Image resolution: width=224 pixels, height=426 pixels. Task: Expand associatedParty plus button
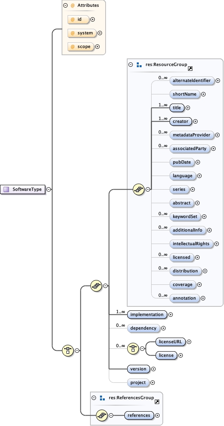point(213,149)
